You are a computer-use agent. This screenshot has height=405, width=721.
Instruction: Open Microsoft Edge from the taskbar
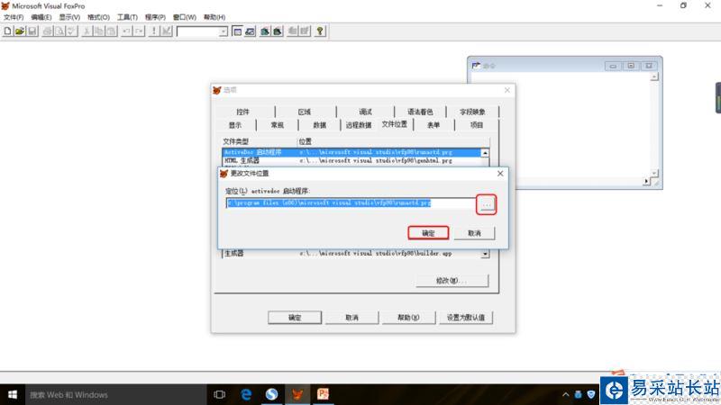[246, 394]
